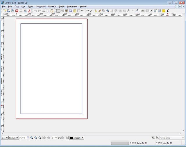This screenshot has width=186, height=147.
Task: Open the Ekstralar menu
Action: click(x=52, y=7)
